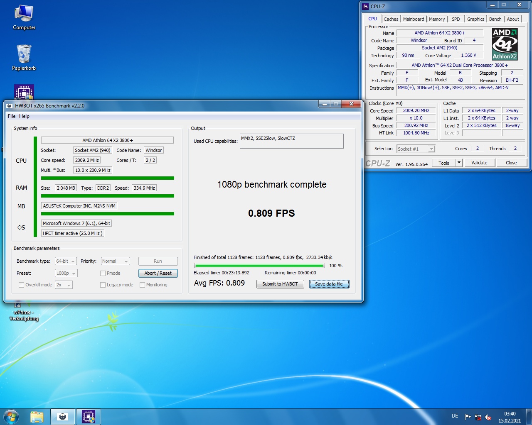Click the 100 % benchmark progress bar
The height and width of the screenshot is (425, 532).
259,266
